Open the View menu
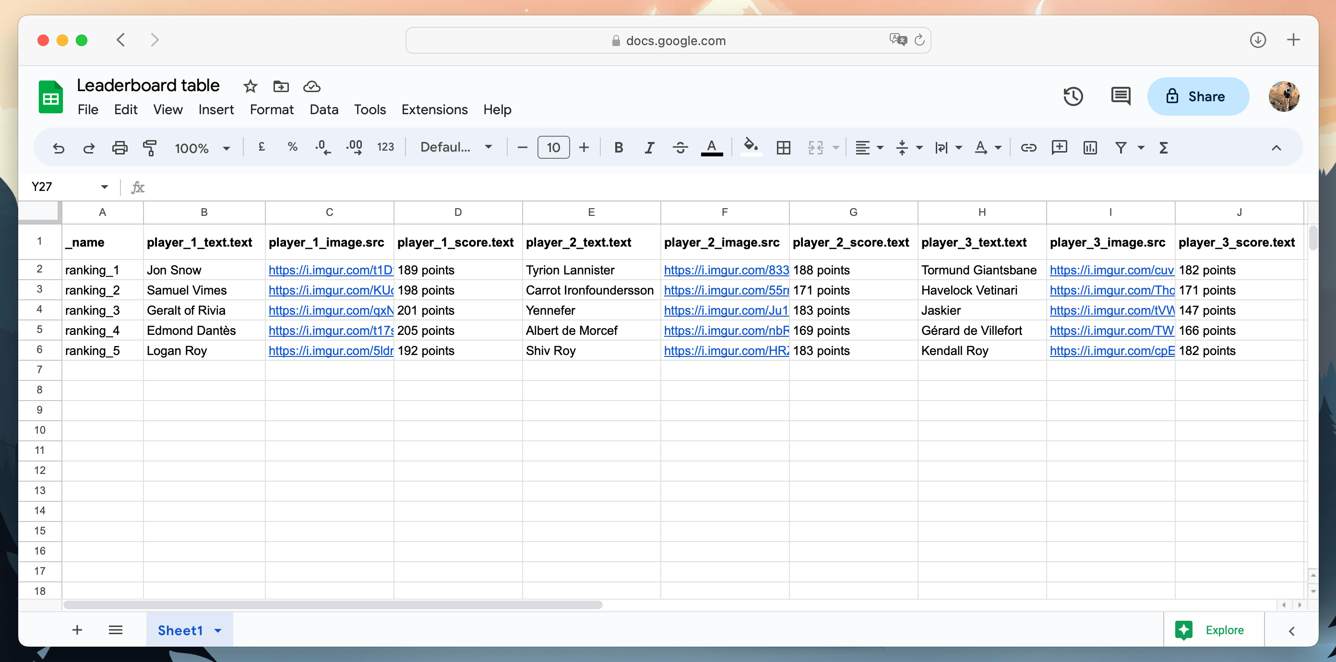Image resolution: width=1336 pixels, height=662 pixels. 167,109
